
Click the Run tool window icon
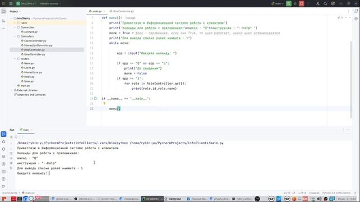3,134
